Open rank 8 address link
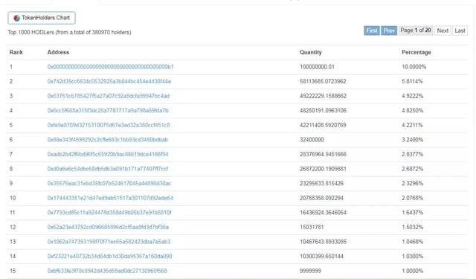476x279 pixels. pyautogui.click(x=108, y=169)
